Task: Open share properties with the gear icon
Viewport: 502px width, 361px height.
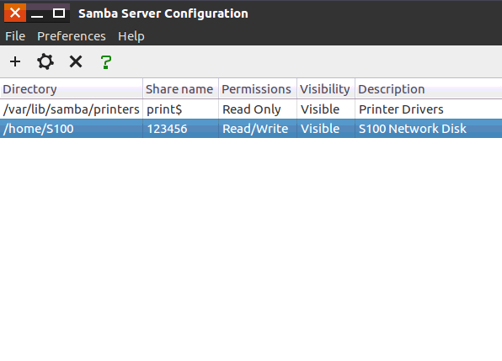Action: point(45,61)
